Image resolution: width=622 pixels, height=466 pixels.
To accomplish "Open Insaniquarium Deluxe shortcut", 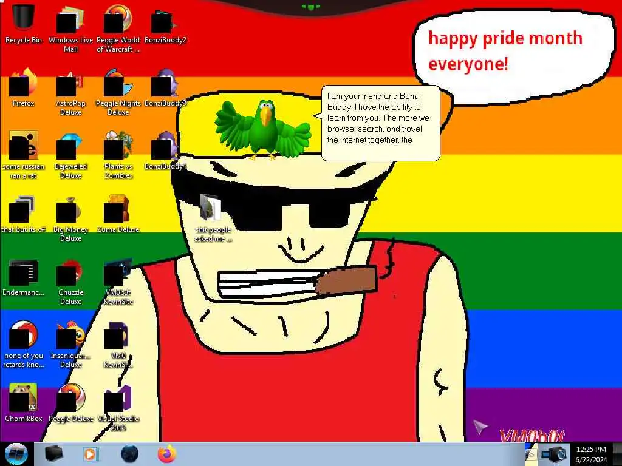I will (x=70, y=345).
